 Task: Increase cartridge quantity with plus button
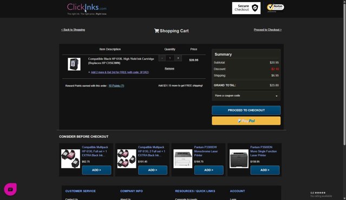tap(178, 58)
